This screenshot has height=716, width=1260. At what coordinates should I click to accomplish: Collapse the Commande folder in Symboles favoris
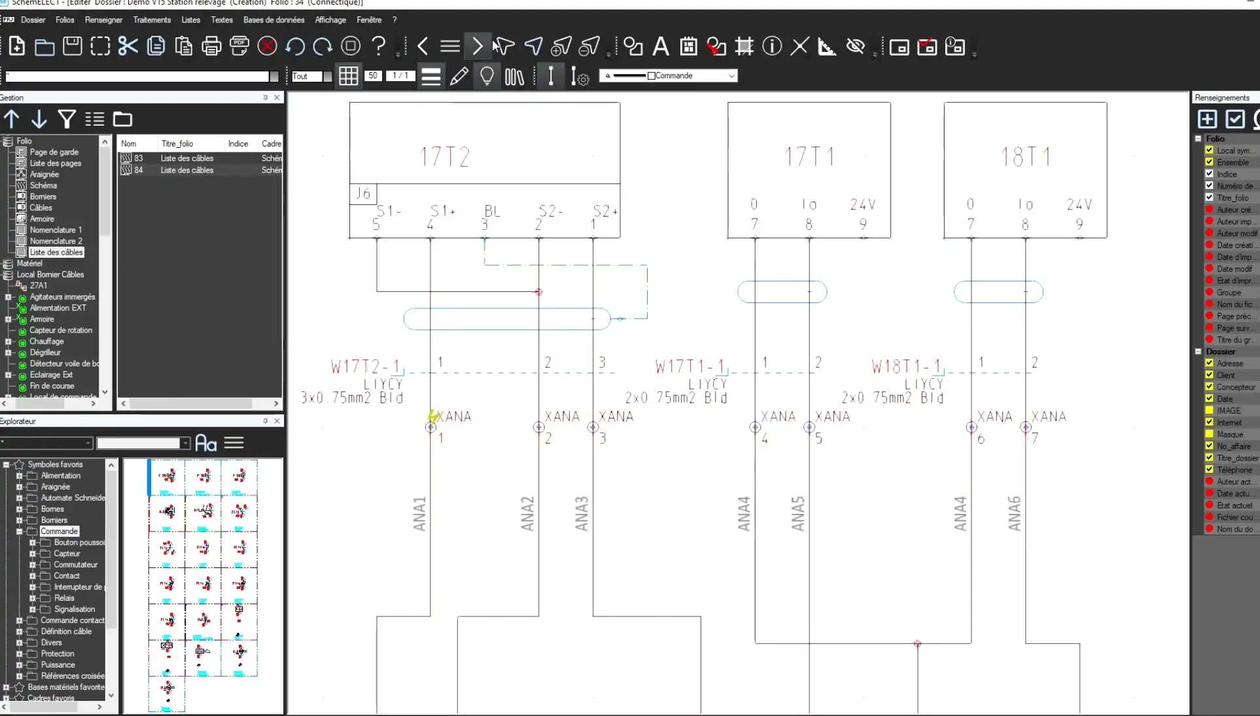tap(20, 531)
